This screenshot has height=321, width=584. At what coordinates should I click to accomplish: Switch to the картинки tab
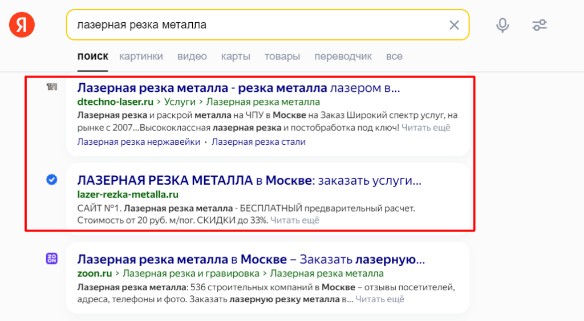coord(141,56)
